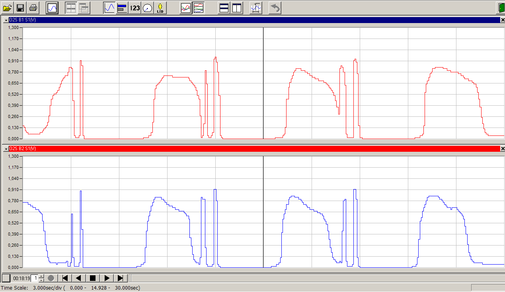The width and height of the screenshot is (505, 292).
Task: Select the analog gauge display mode
Action: click(148, 8)
